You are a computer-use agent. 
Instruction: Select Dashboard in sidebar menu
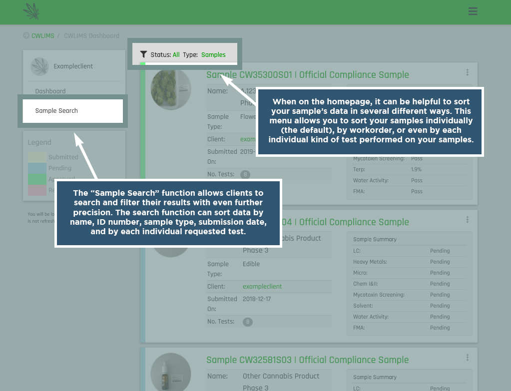(x=50, y=91)
